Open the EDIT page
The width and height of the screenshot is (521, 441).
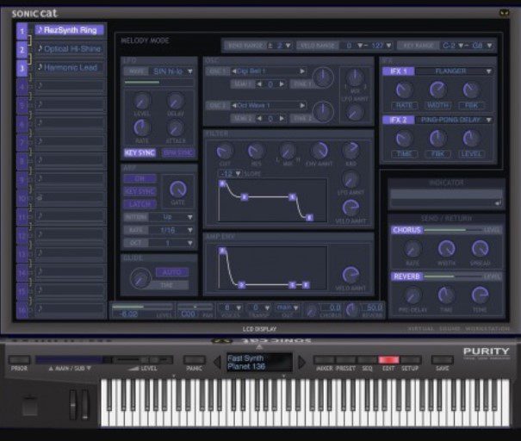pyautogui.click(x=388, y=359)
